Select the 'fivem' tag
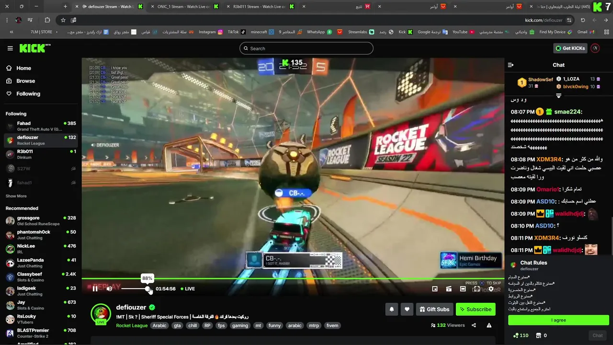613x345 pixels. (332, 325)
